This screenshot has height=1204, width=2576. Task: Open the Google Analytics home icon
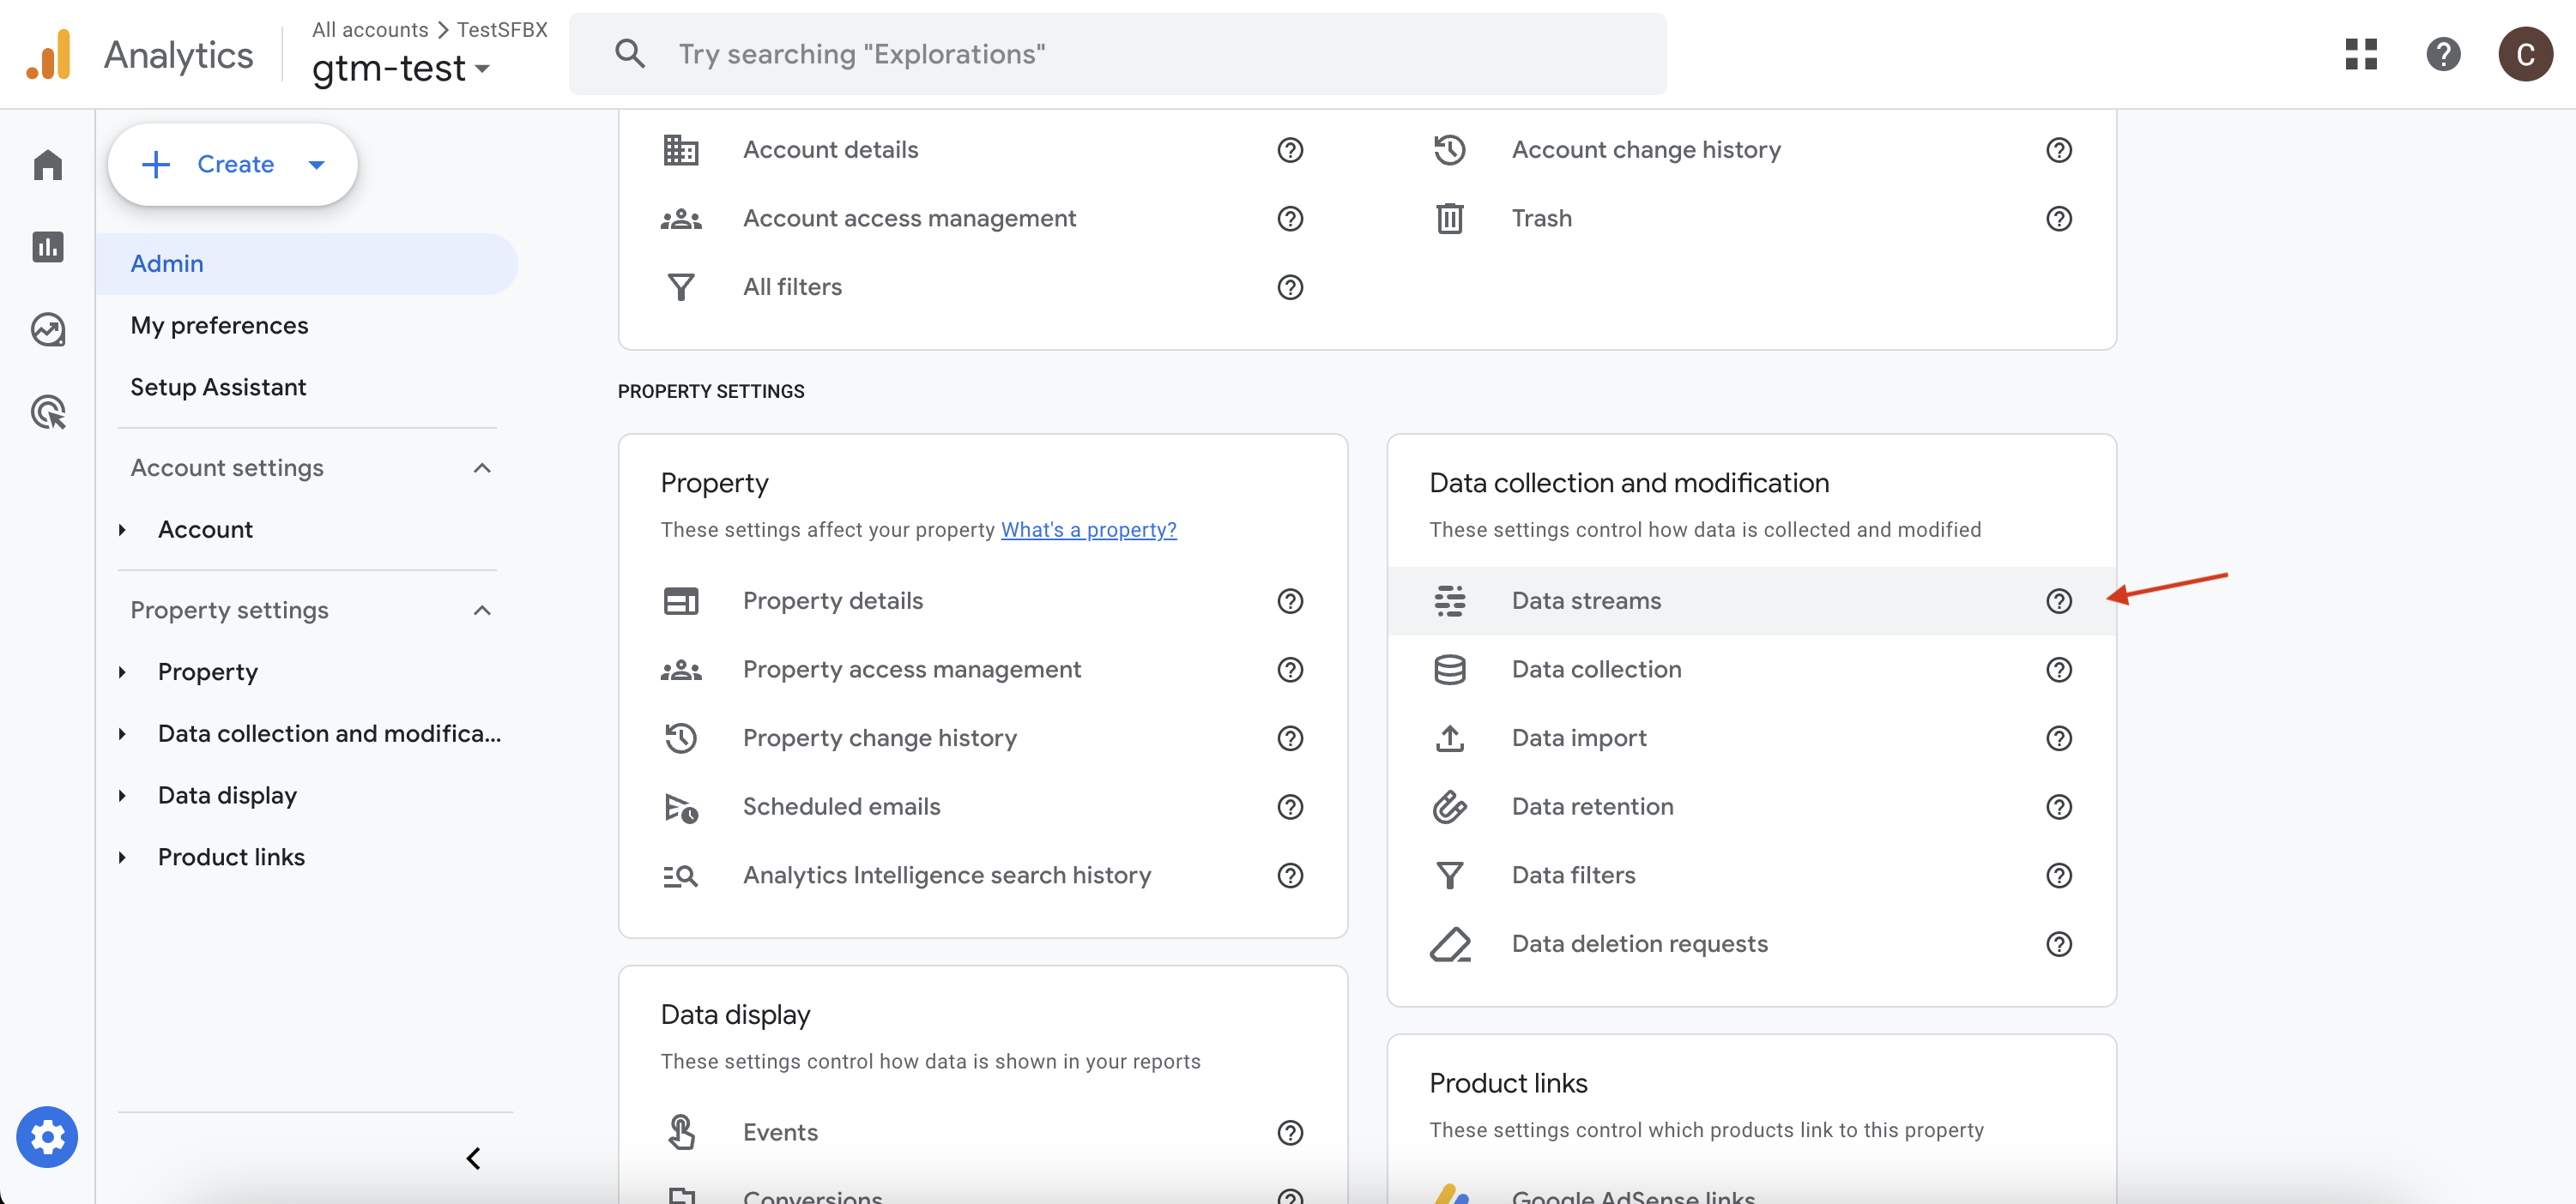pyautogui.click(x=47, y=164)
